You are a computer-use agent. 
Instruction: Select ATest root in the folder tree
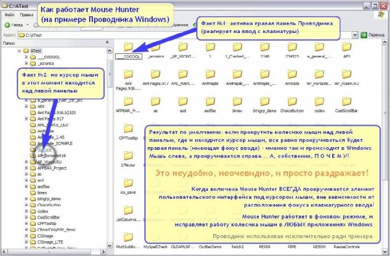point(36,51)
